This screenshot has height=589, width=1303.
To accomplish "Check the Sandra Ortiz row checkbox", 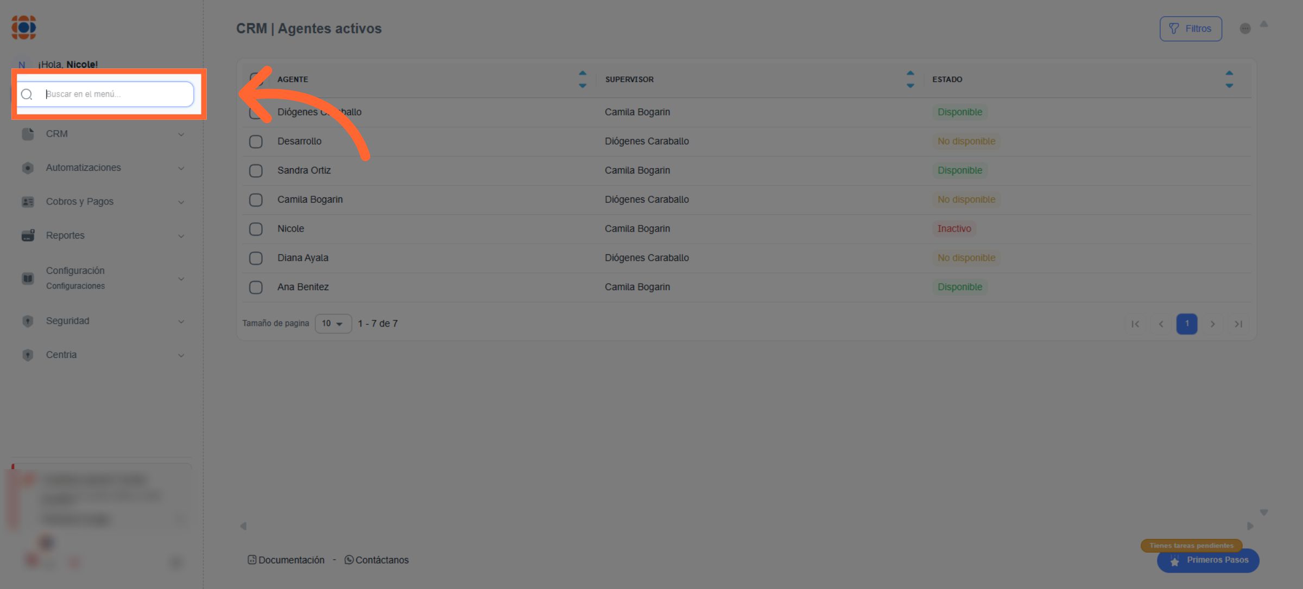I will point(256,171).
